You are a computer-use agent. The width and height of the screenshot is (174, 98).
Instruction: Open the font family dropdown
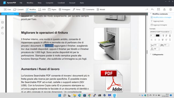pos(161,32)
